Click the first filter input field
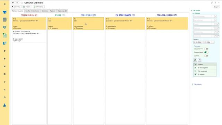The height and width of the screenshot is (125, 222). [x=203, y=16]
